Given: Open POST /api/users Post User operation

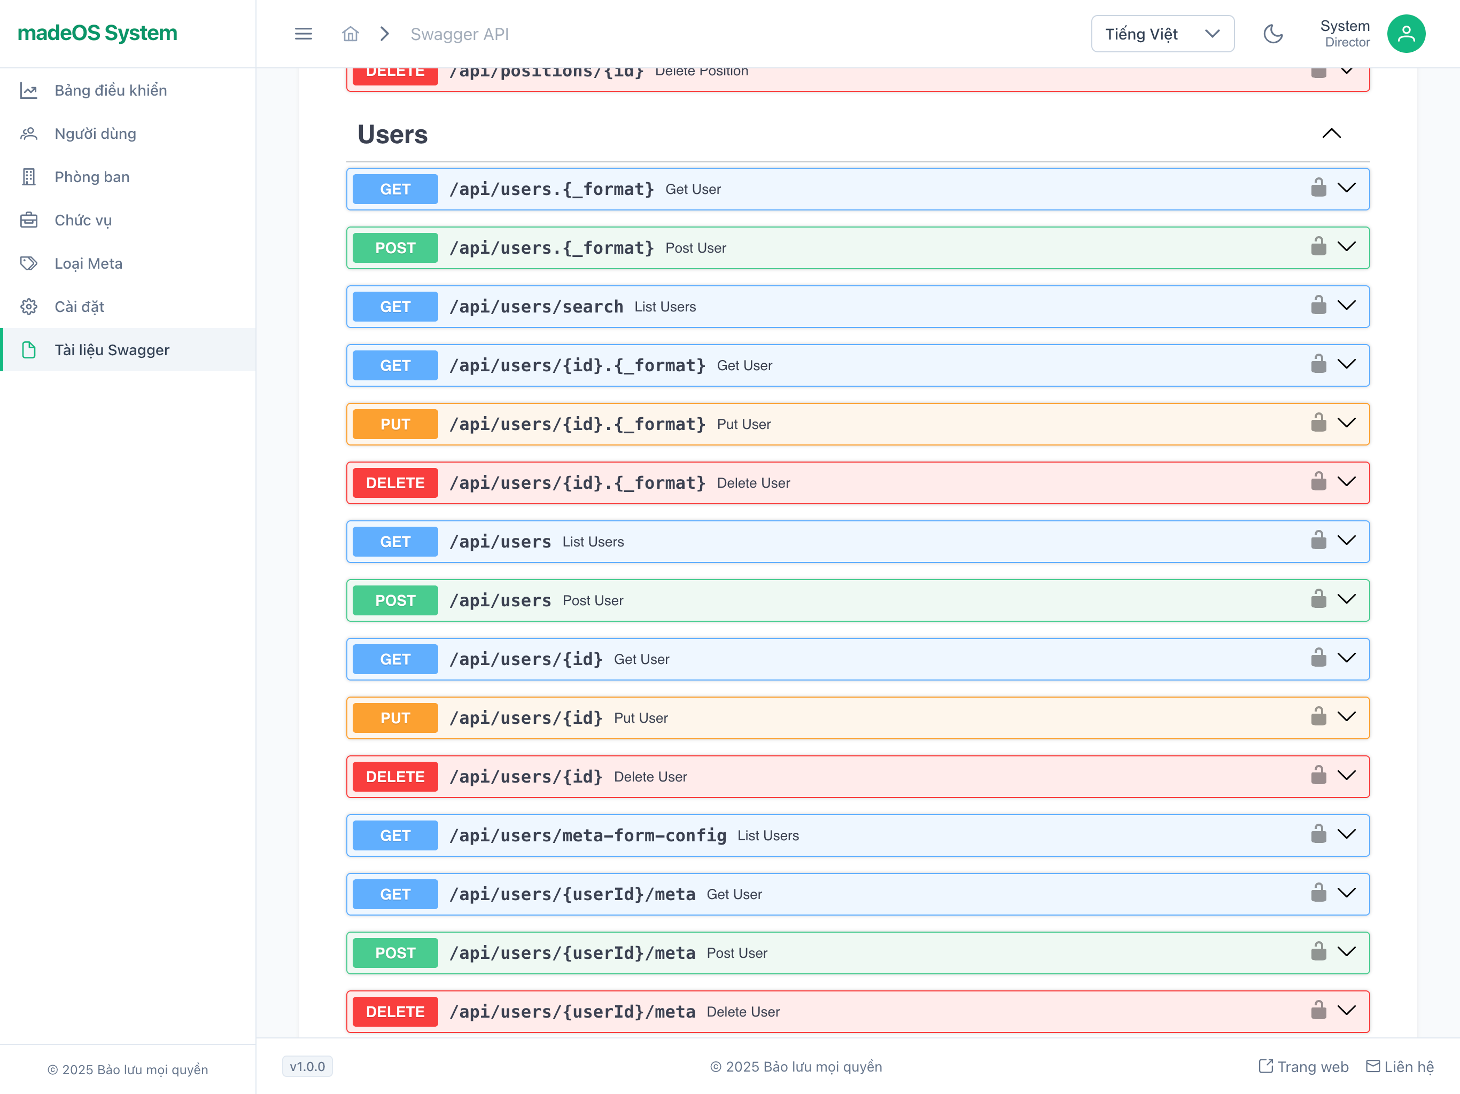Looking at the screenshot, I should point(857,600).
